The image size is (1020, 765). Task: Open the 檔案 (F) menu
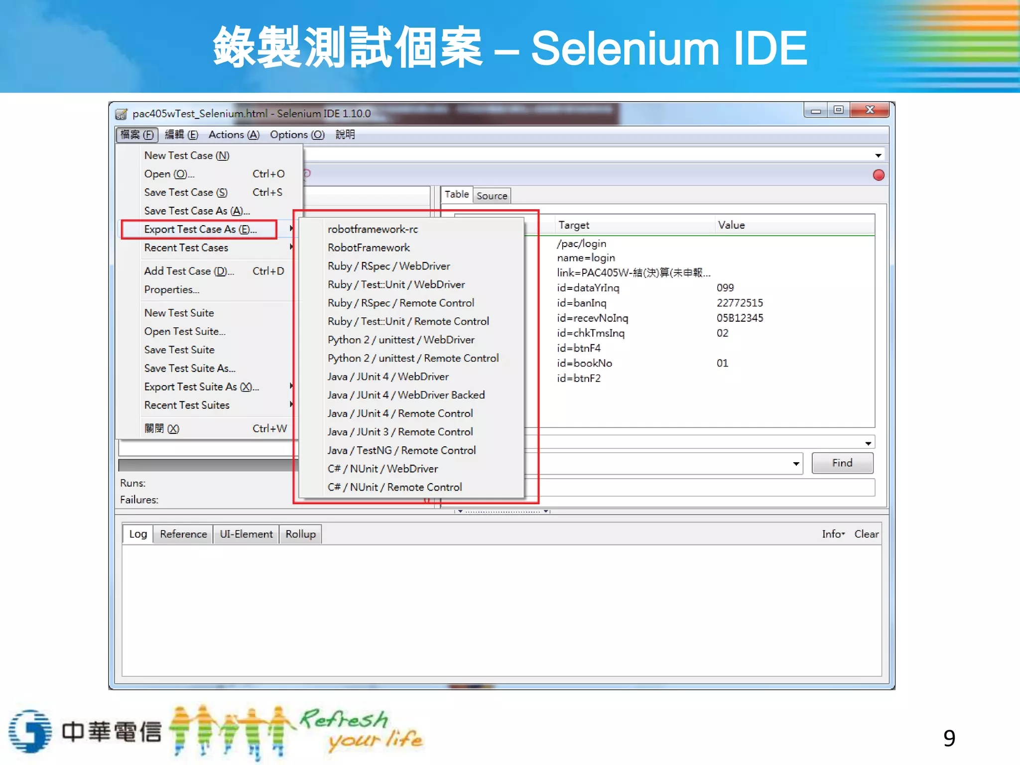point(137,134)
